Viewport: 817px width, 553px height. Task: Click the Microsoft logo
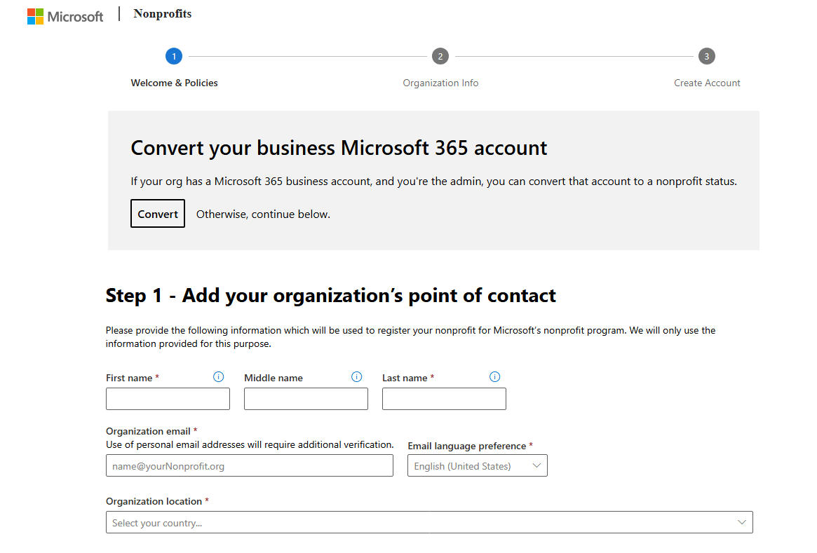click(x=65, y=17)
